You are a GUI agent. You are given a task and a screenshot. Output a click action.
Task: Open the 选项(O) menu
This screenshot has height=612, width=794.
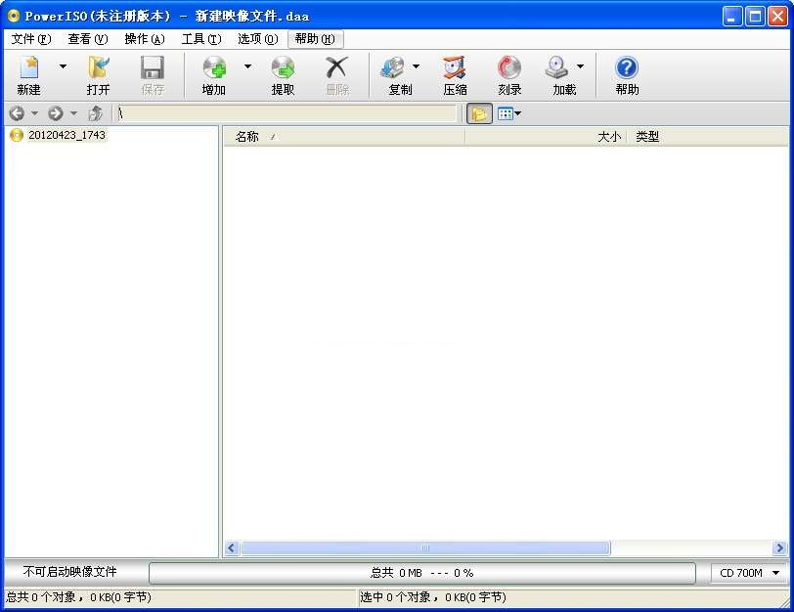click(x=258, y=39)
